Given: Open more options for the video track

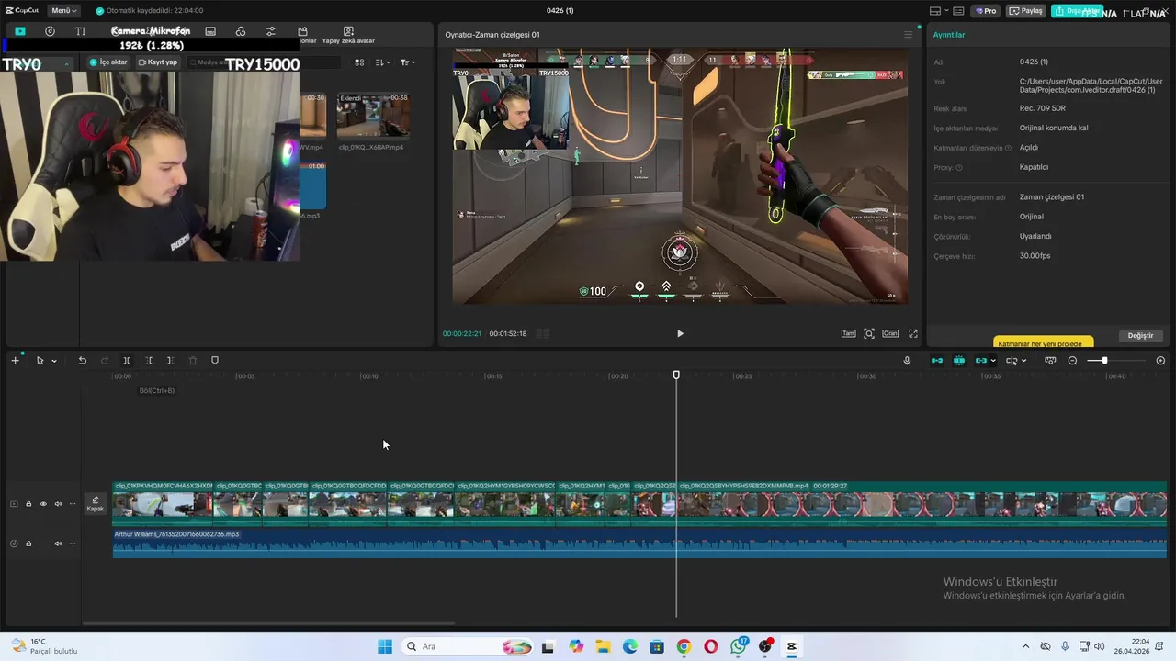Looking at the screenshot, I should [x=73, y=504].
